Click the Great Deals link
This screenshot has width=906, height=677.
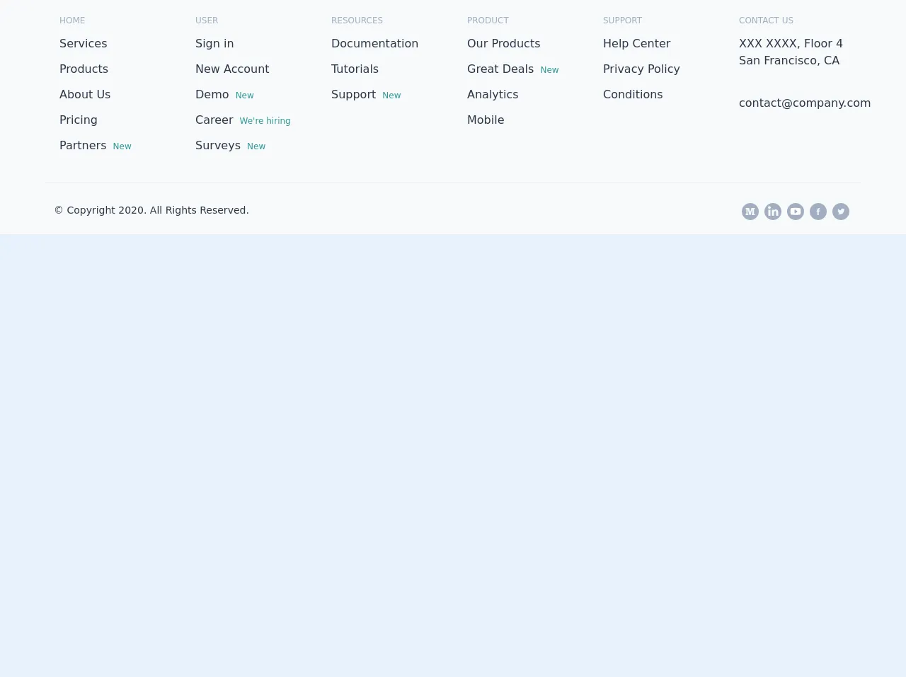(x=500, y=69)
